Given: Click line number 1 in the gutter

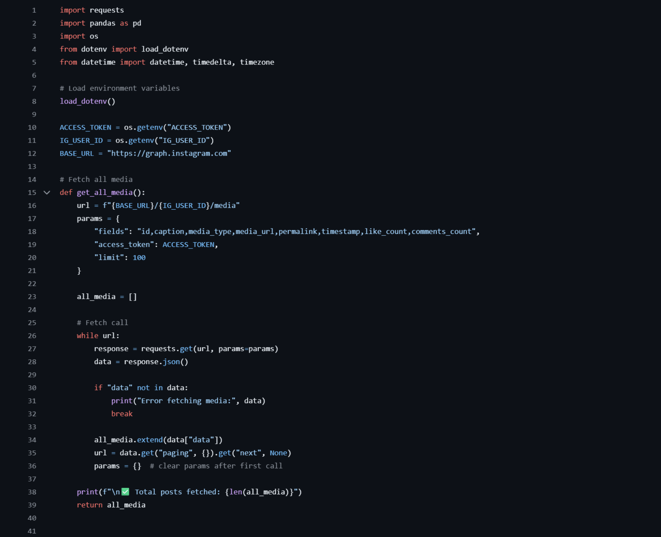Looking at the screenshot, I should coord(34,10).
